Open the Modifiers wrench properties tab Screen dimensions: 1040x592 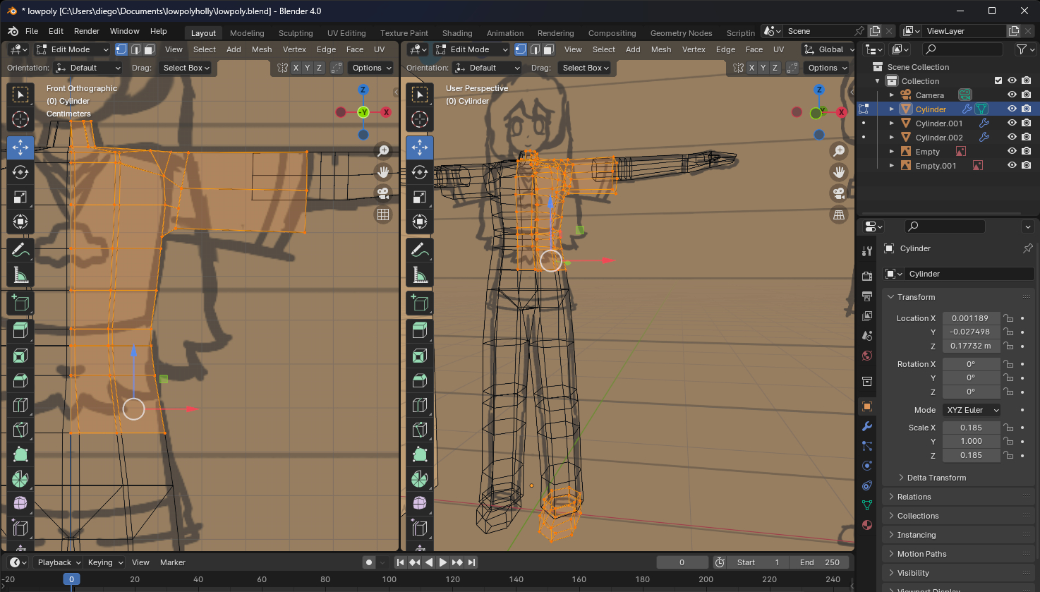click(867, 426)
